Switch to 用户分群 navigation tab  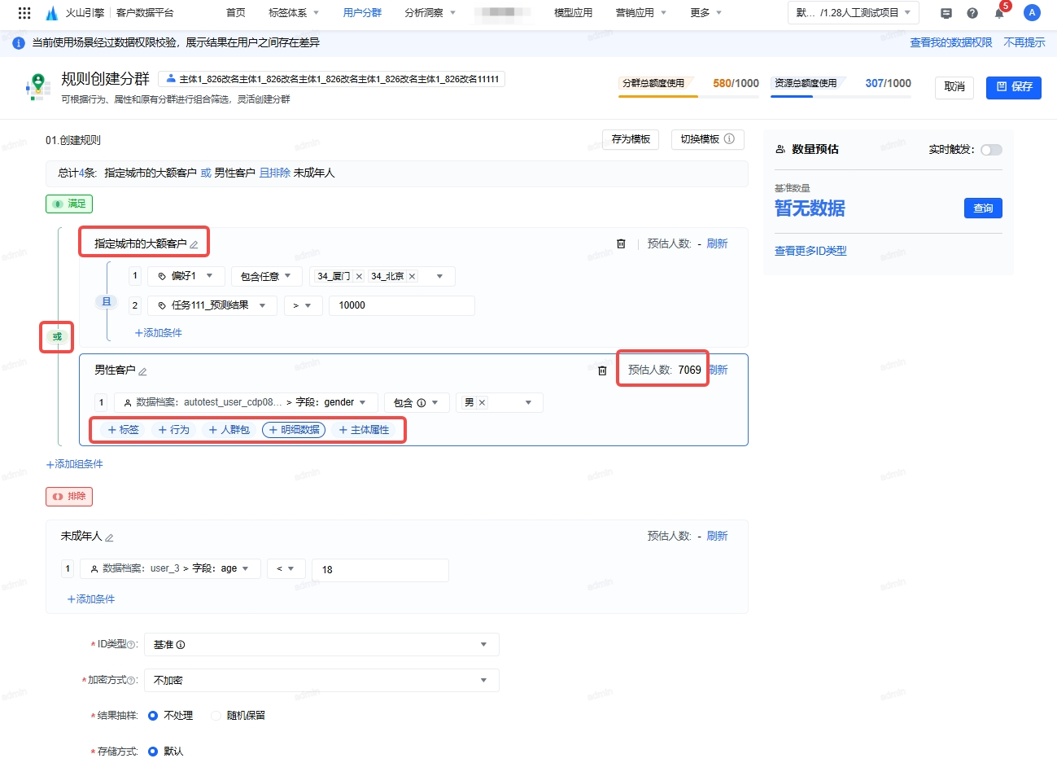[362, 13]
